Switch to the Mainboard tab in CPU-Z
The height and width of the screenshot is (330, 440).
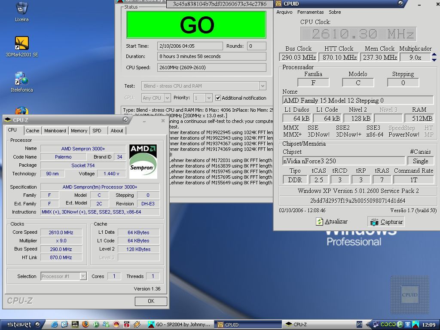[55, 131]
